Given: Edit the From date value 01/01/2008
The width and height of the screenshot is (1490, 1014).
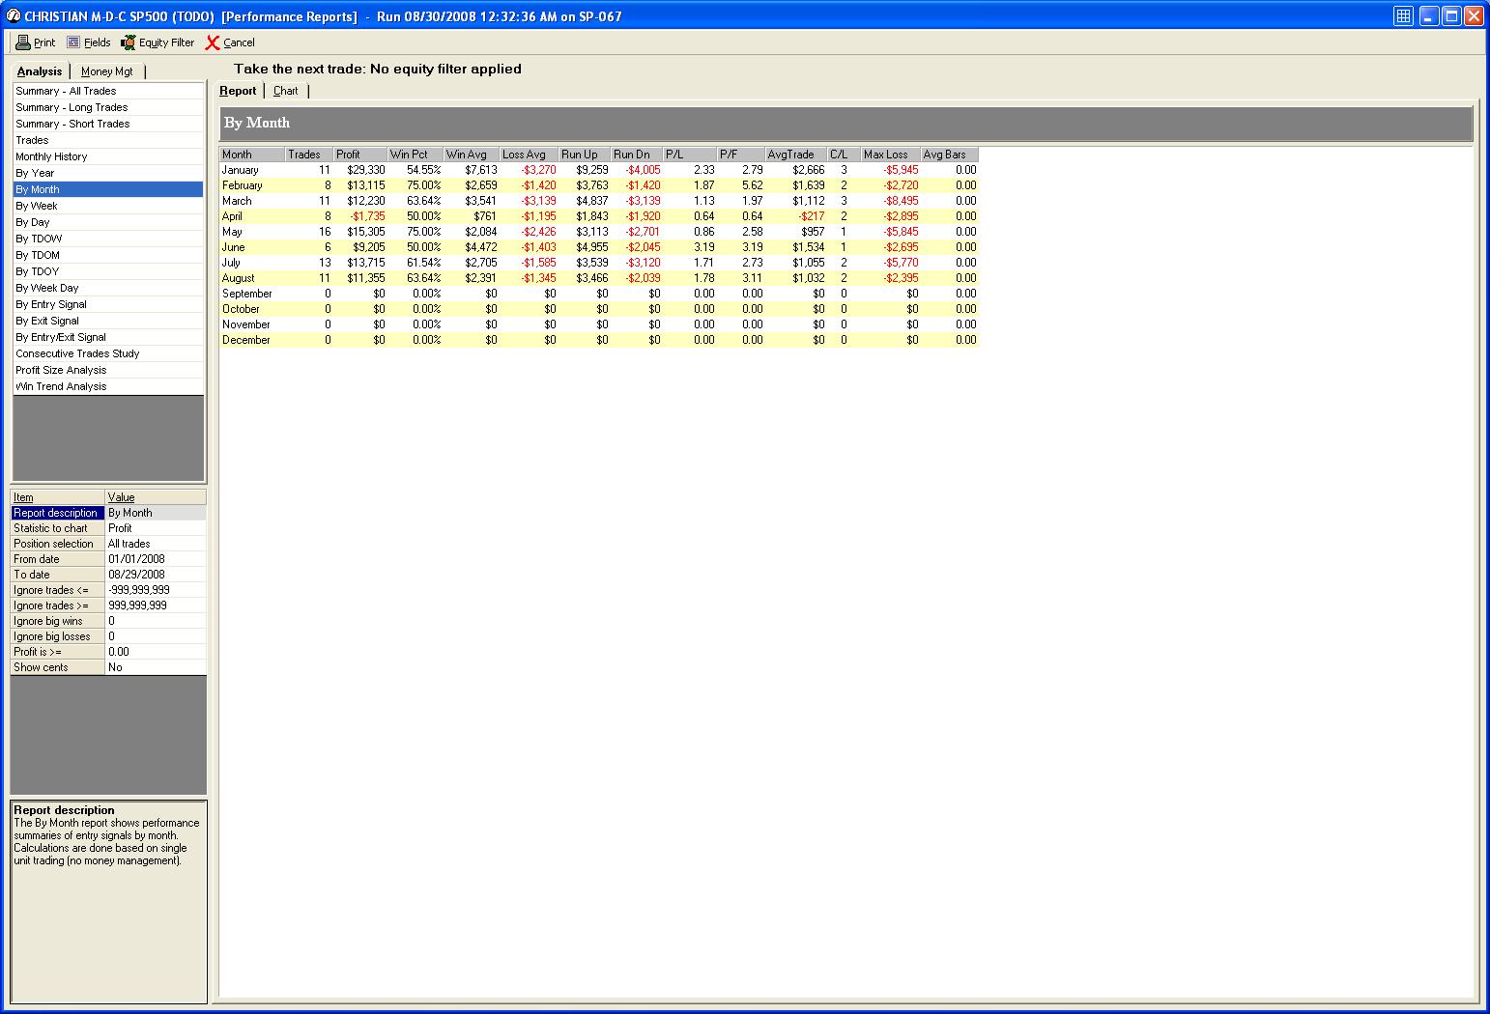Looking at the screenshot, I should pyautogui.click(x=156, y=559).
